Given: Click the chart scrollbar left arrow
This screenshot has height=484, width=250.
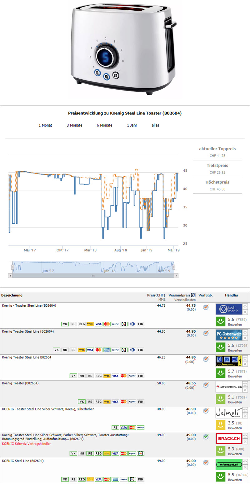Looking at the screenshot, I should [10, 276].
